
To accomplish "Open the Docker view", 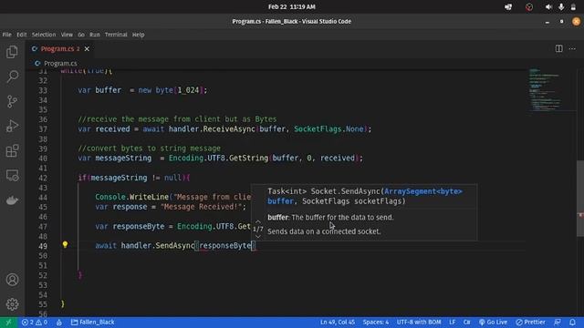I will click(x=12, y=200).
